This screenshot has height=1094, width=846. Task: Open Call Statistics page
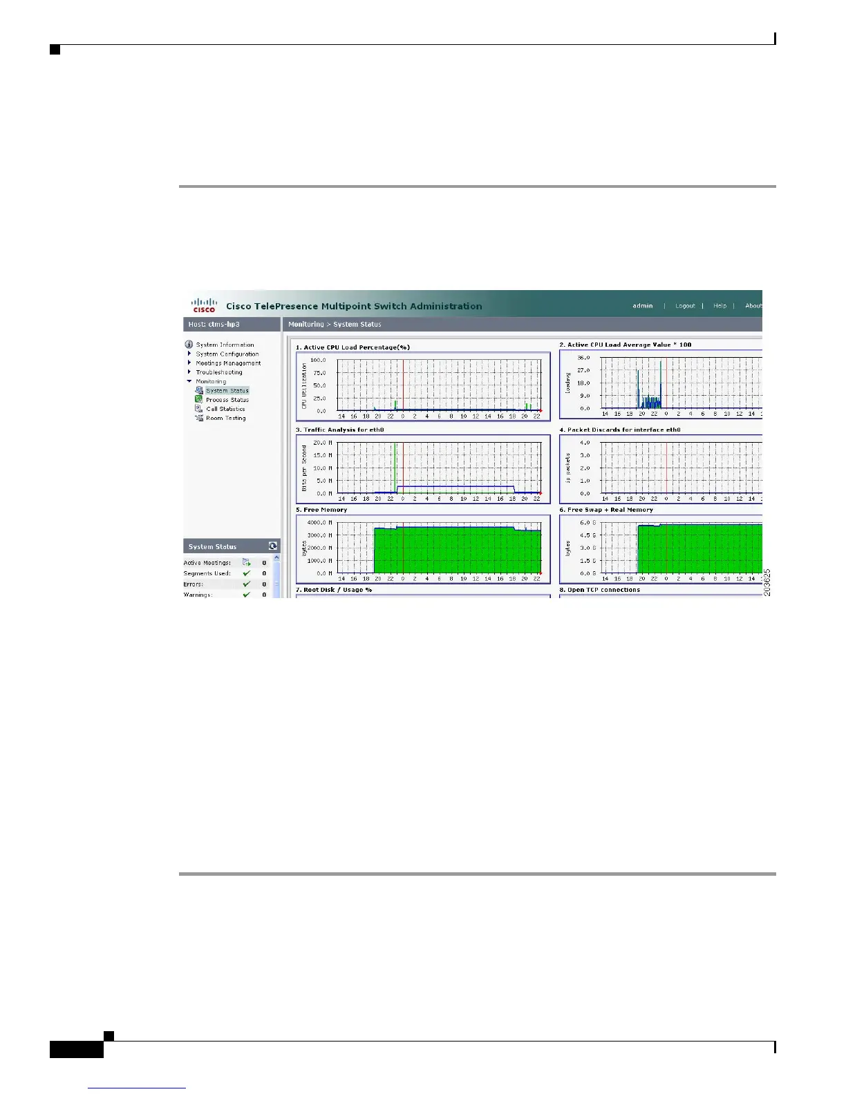point(225,409)
